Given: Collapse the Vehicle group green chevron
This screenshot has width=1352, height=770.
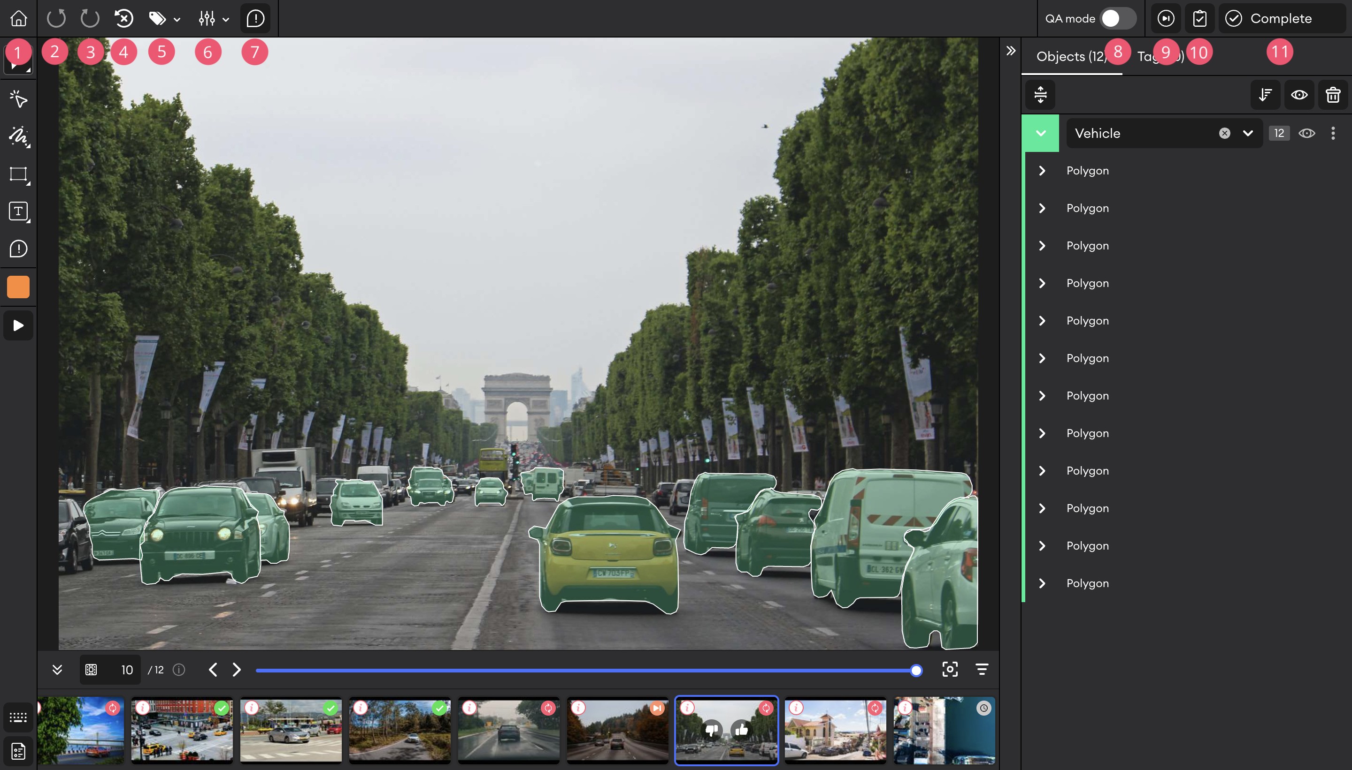Looking at the screenshot, I should (1041, 133).
